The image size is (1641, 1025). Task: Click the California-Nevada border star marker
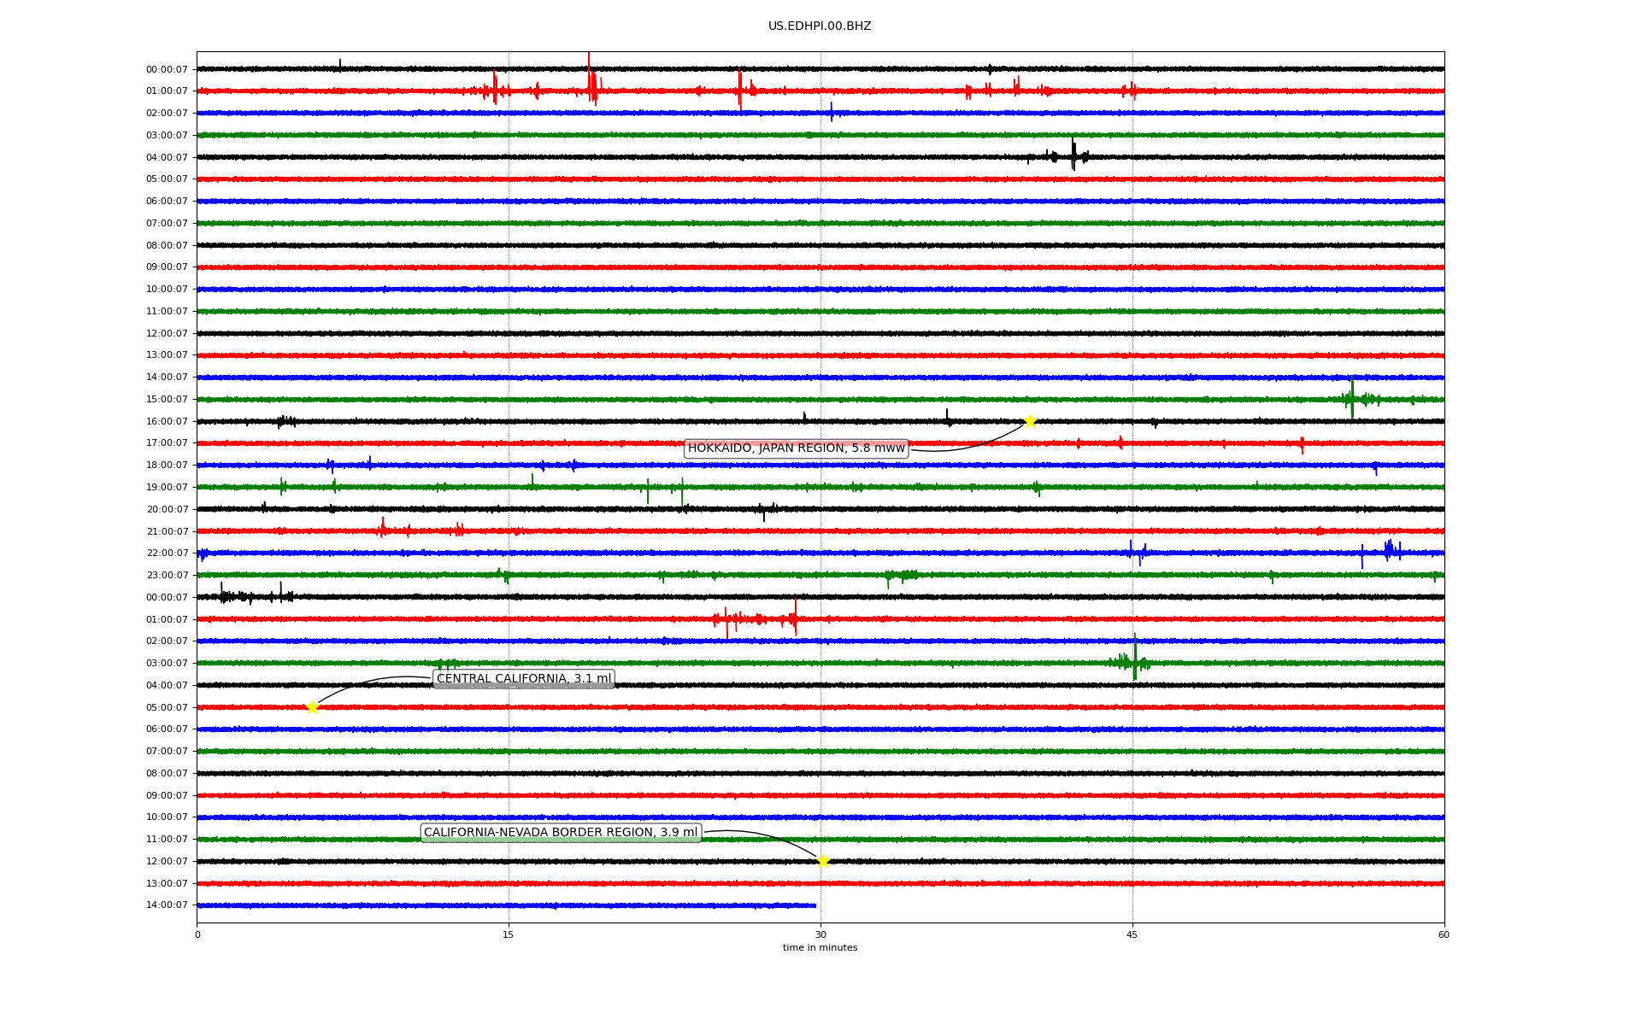[x=823, y=861]
